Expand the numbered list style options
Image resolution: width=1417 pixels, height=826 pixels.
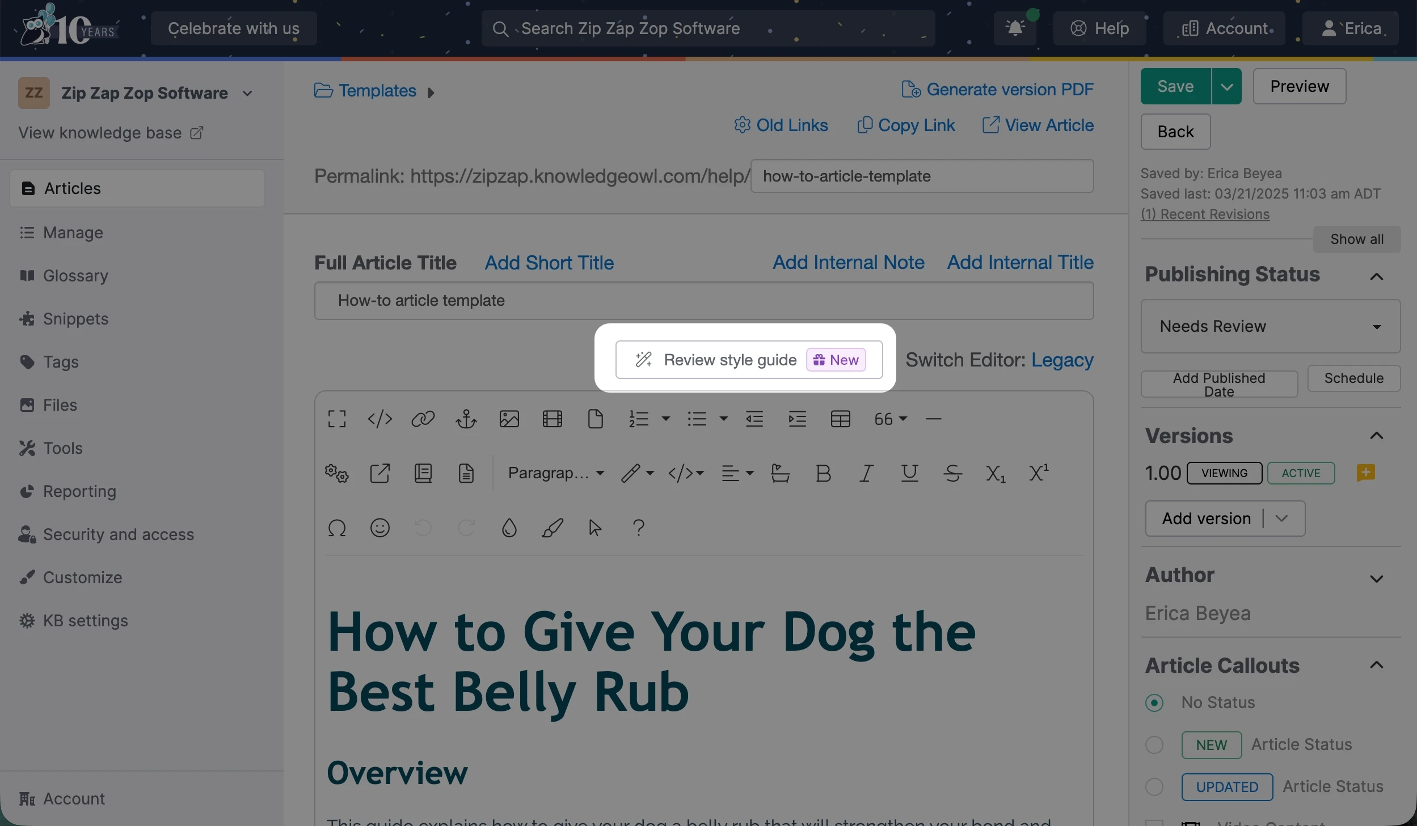tap(664, 419)
